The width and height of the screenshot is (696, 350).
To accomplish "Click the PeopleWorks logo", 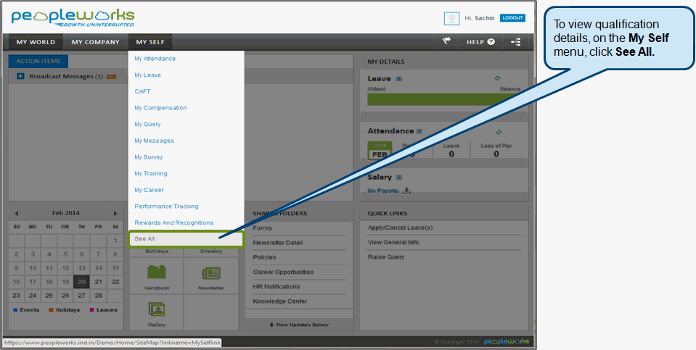I will [x=73, y=17].
